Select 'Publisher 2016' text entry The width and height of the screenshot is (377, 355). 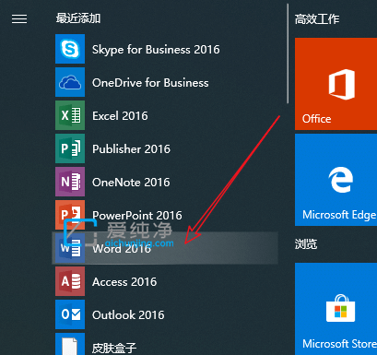pos(131,149)
